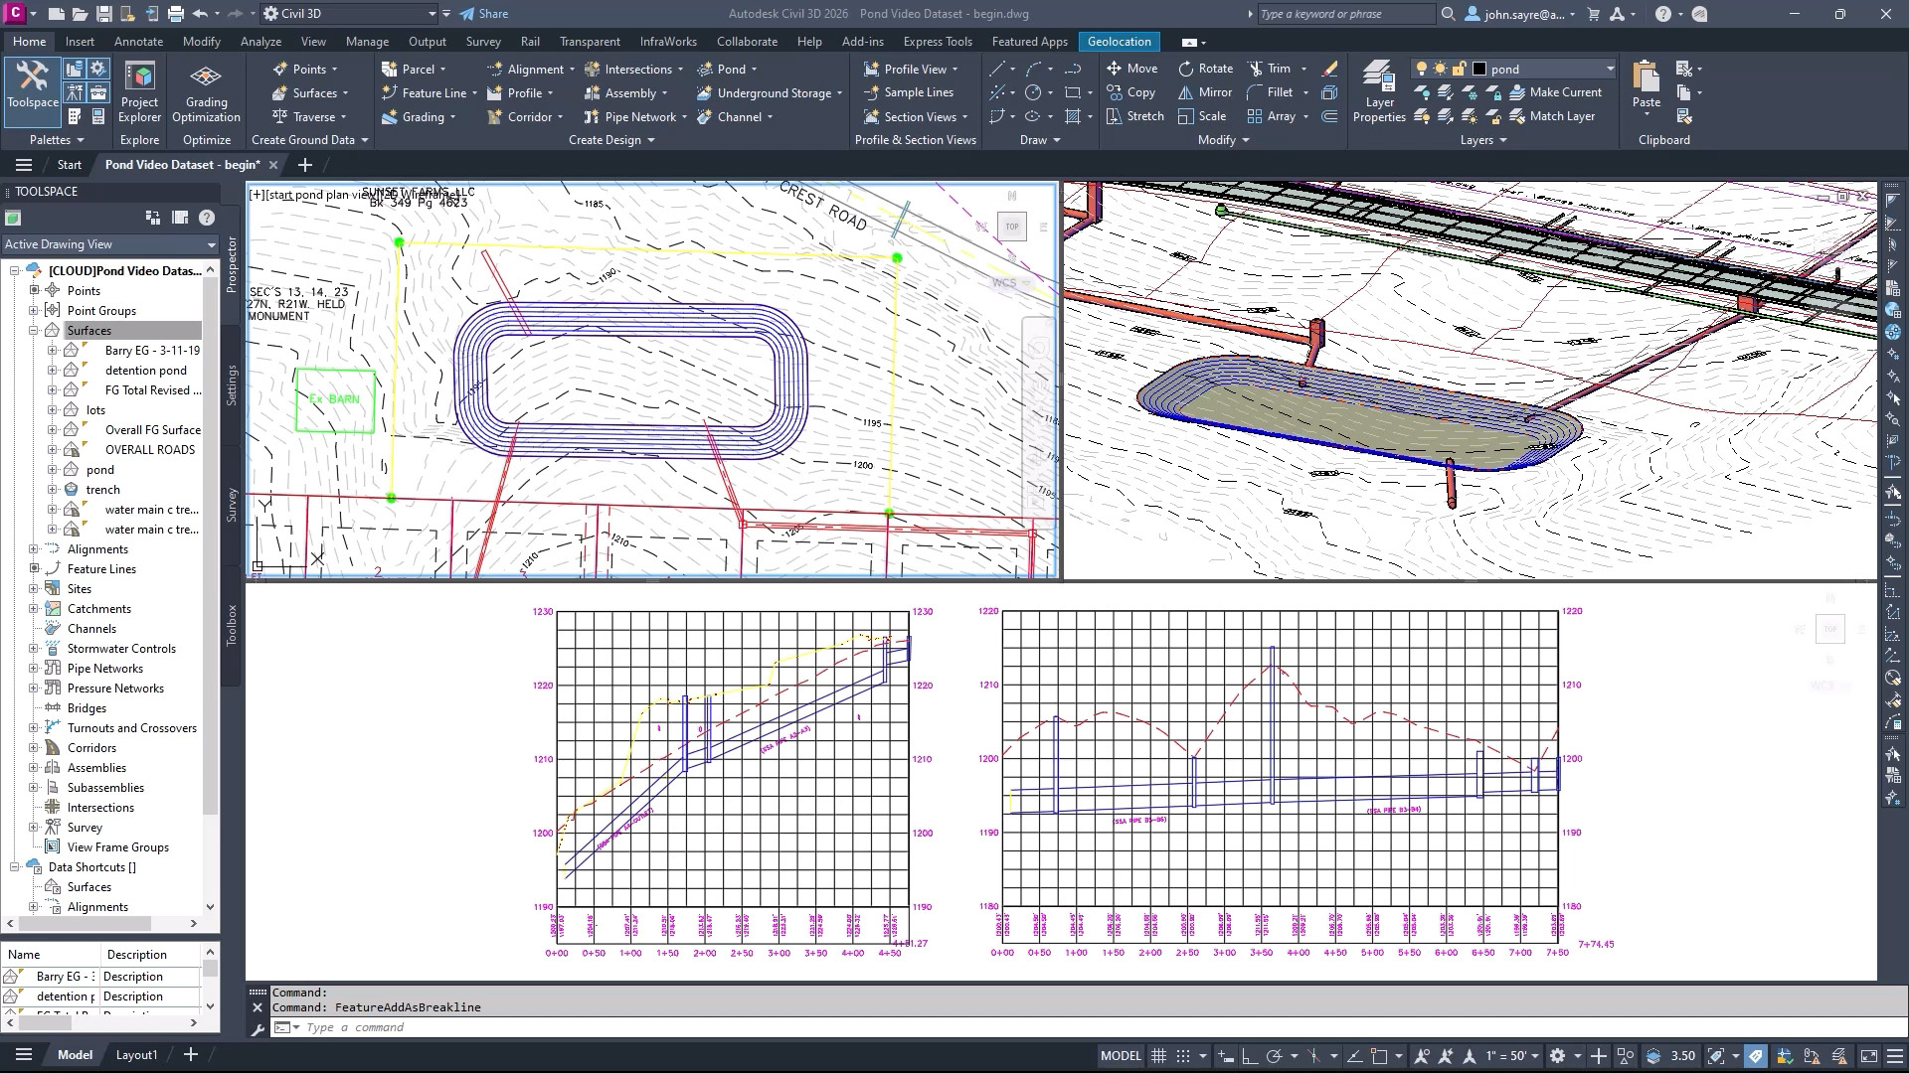Open the Workspace Switching gear icon
The height and width of the screenshot is (1073, 1909).
(1558, 1056)
